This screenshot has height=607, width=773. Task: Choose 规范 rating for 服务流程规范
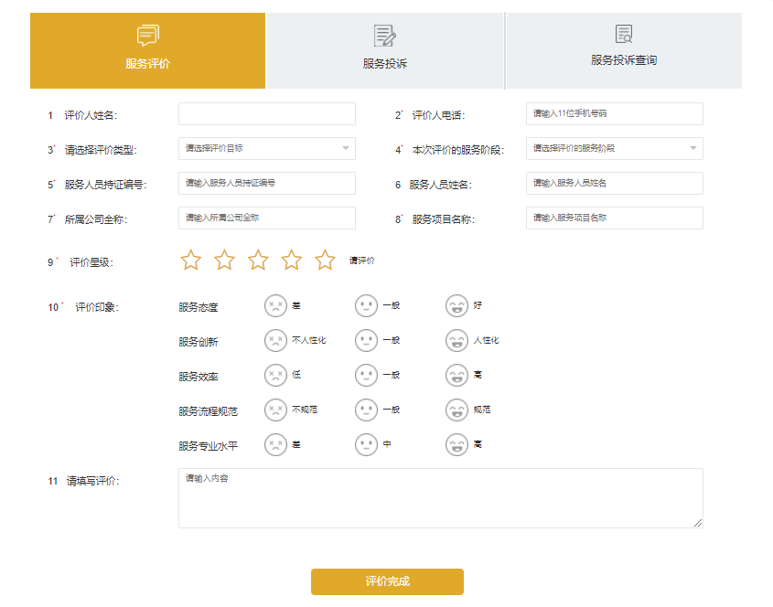(x=457, y=410)
